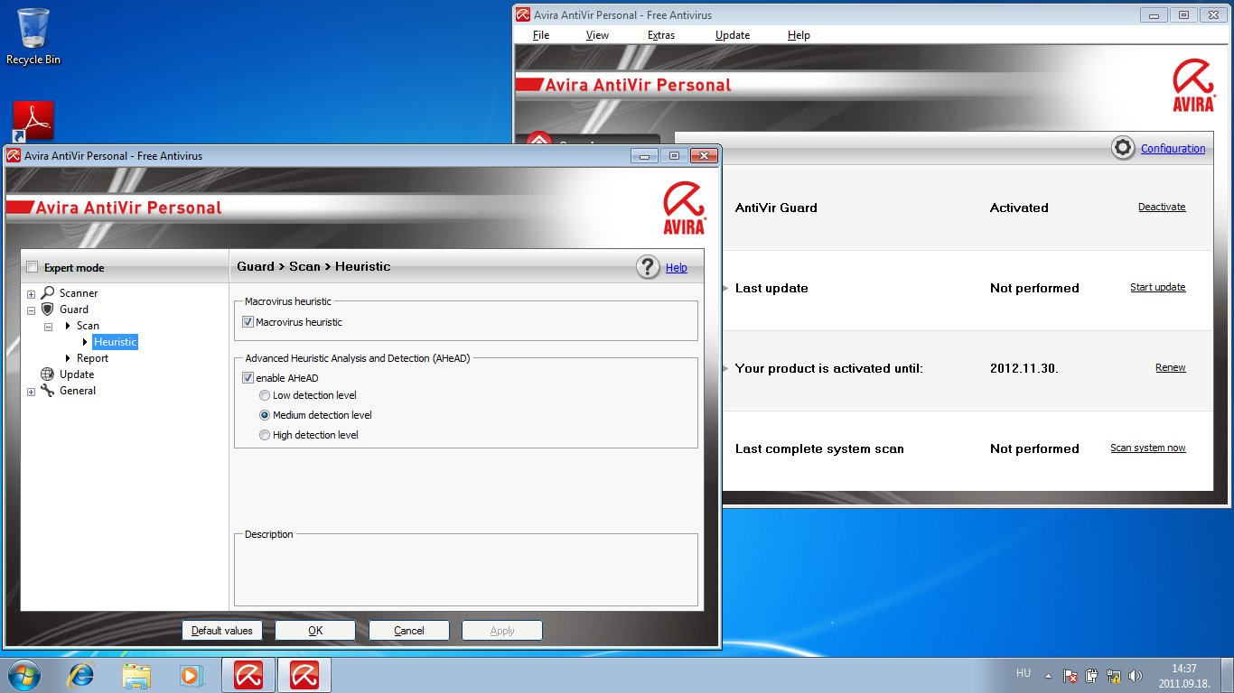Open Update menu in main window
Image resolution: width=1234 pixels, height=693 pixels.
(x=733, y=35)
